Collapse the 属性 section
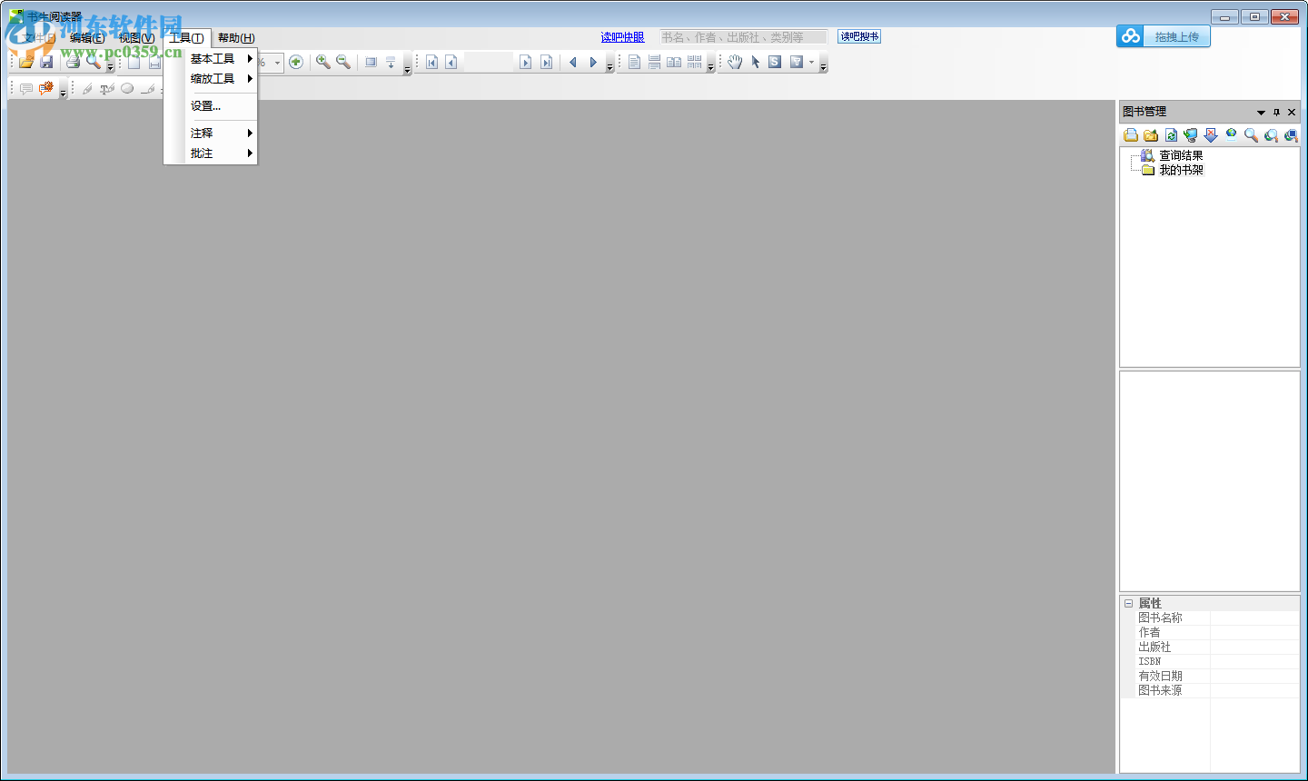1308x781 pixels. pyautogui.click(x=1128, y=603)
